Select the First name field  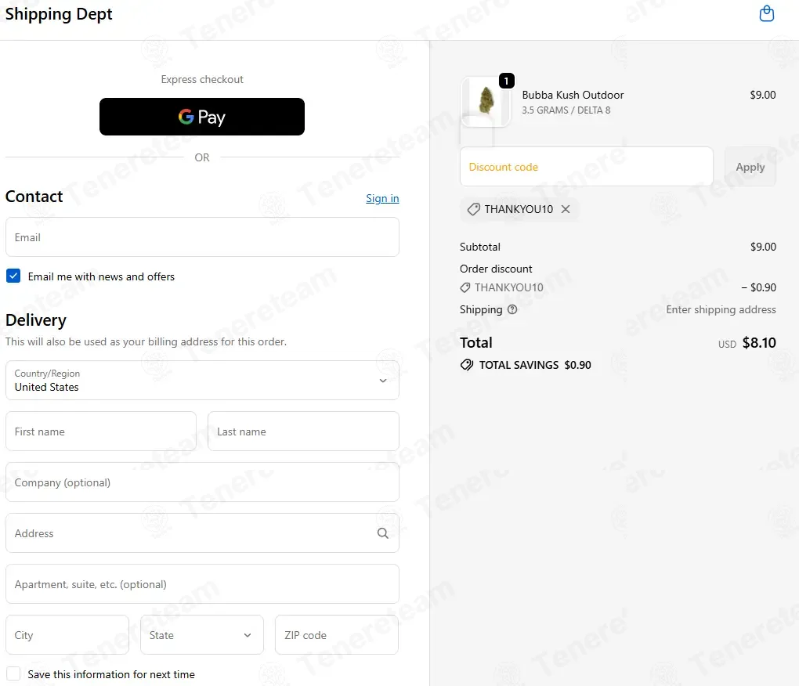101,431
